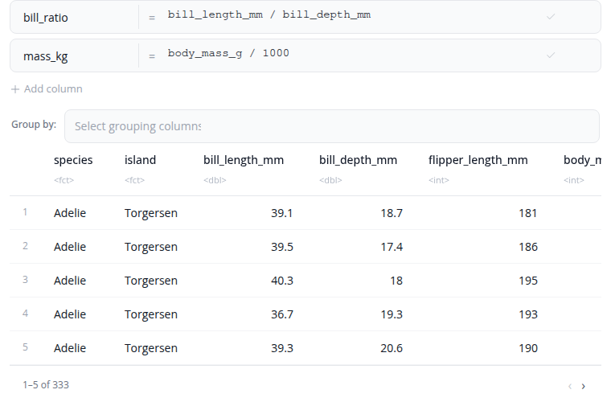Select the 19.3 bill depth cell
This screenshot has height=402, width=611.
click(x=392, y=314)
